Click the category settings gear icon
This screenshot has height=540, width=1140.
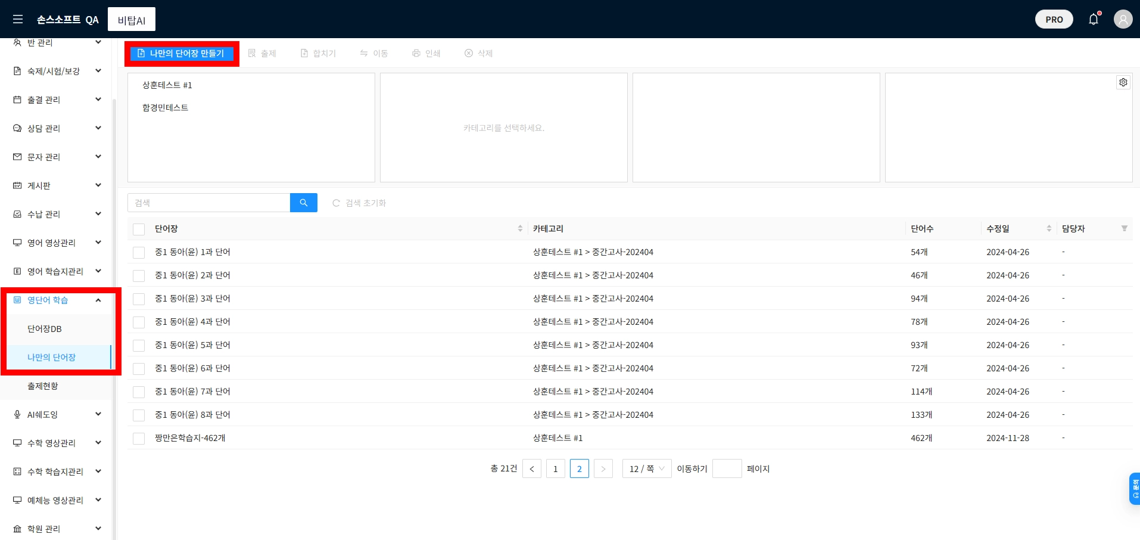1123,82
